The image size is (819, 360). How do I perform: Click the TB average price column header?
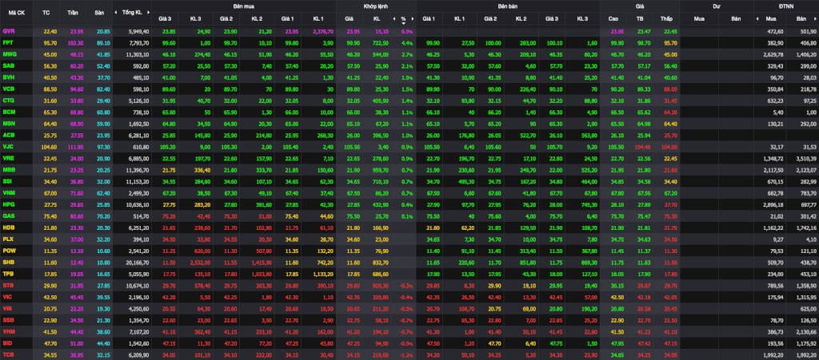(640, 18)
